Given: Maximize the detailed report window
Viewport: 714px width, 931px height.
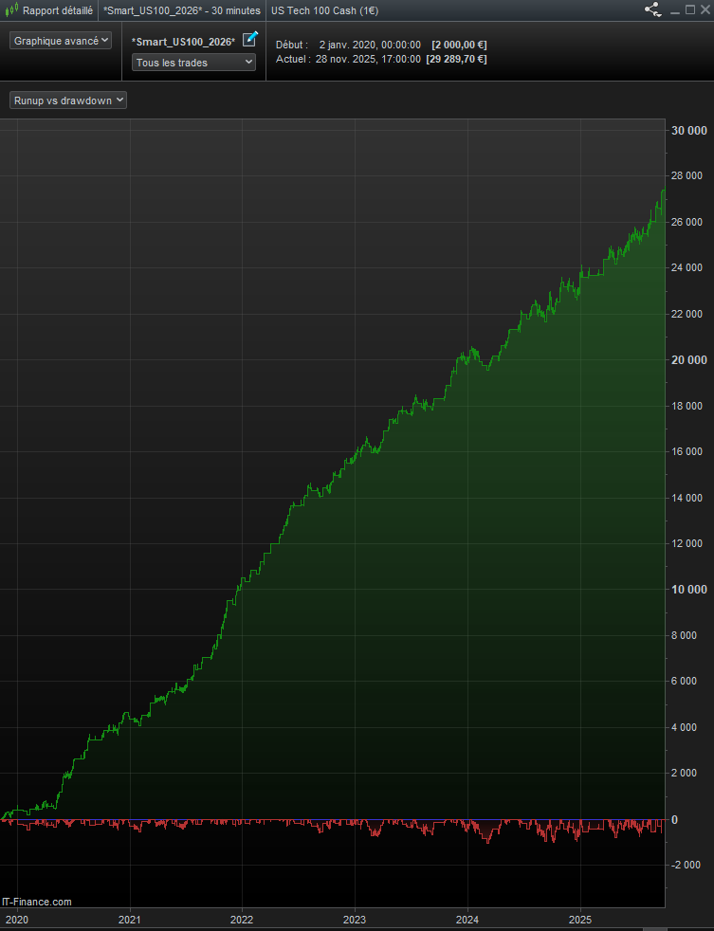Looking at the screenshot, I should click(x=688, y=10).
